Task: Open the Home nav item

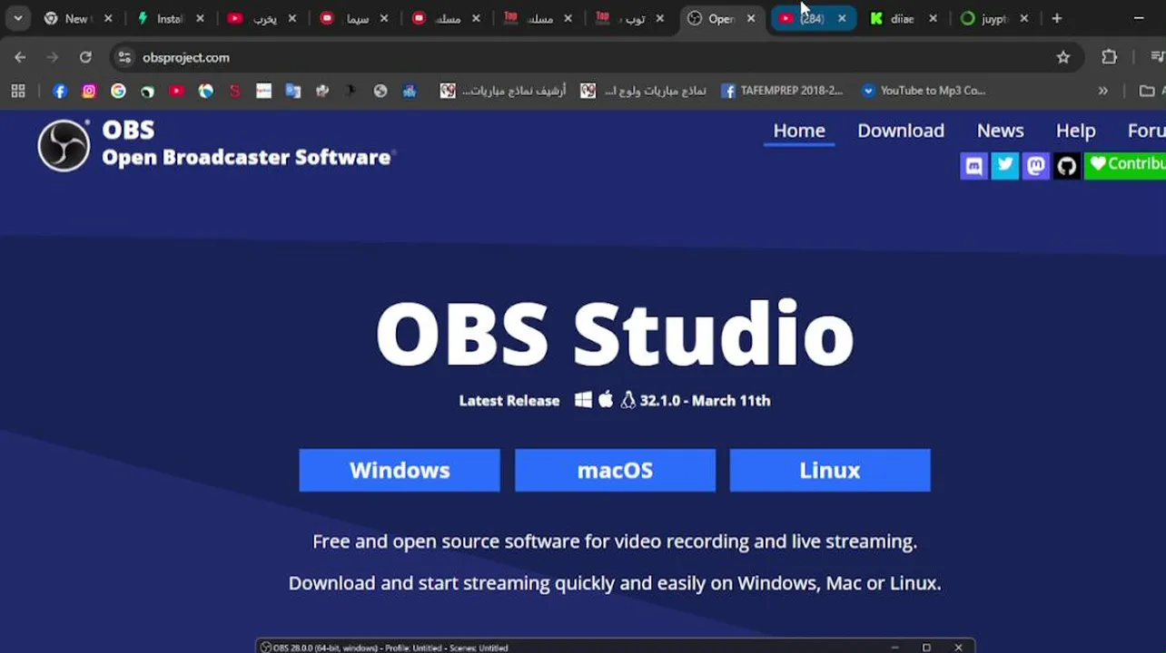Action: click(799, 131)
